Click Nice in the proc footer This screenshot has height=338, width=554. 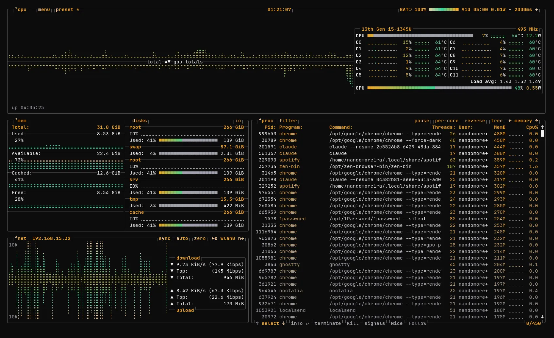point(397,323)
